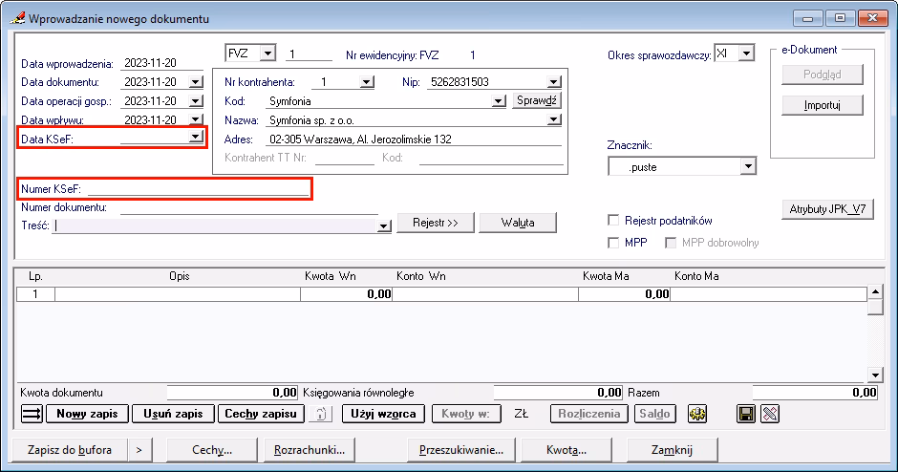Click the Konto Wn cell in row 1
The image size is (898, 472).
pyautogui.click(x=485, y=294)
